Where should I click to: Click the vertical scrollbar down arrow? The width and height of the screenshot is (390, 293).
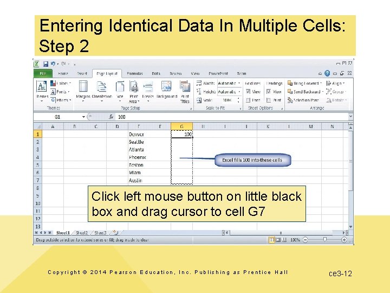[350, 227]
